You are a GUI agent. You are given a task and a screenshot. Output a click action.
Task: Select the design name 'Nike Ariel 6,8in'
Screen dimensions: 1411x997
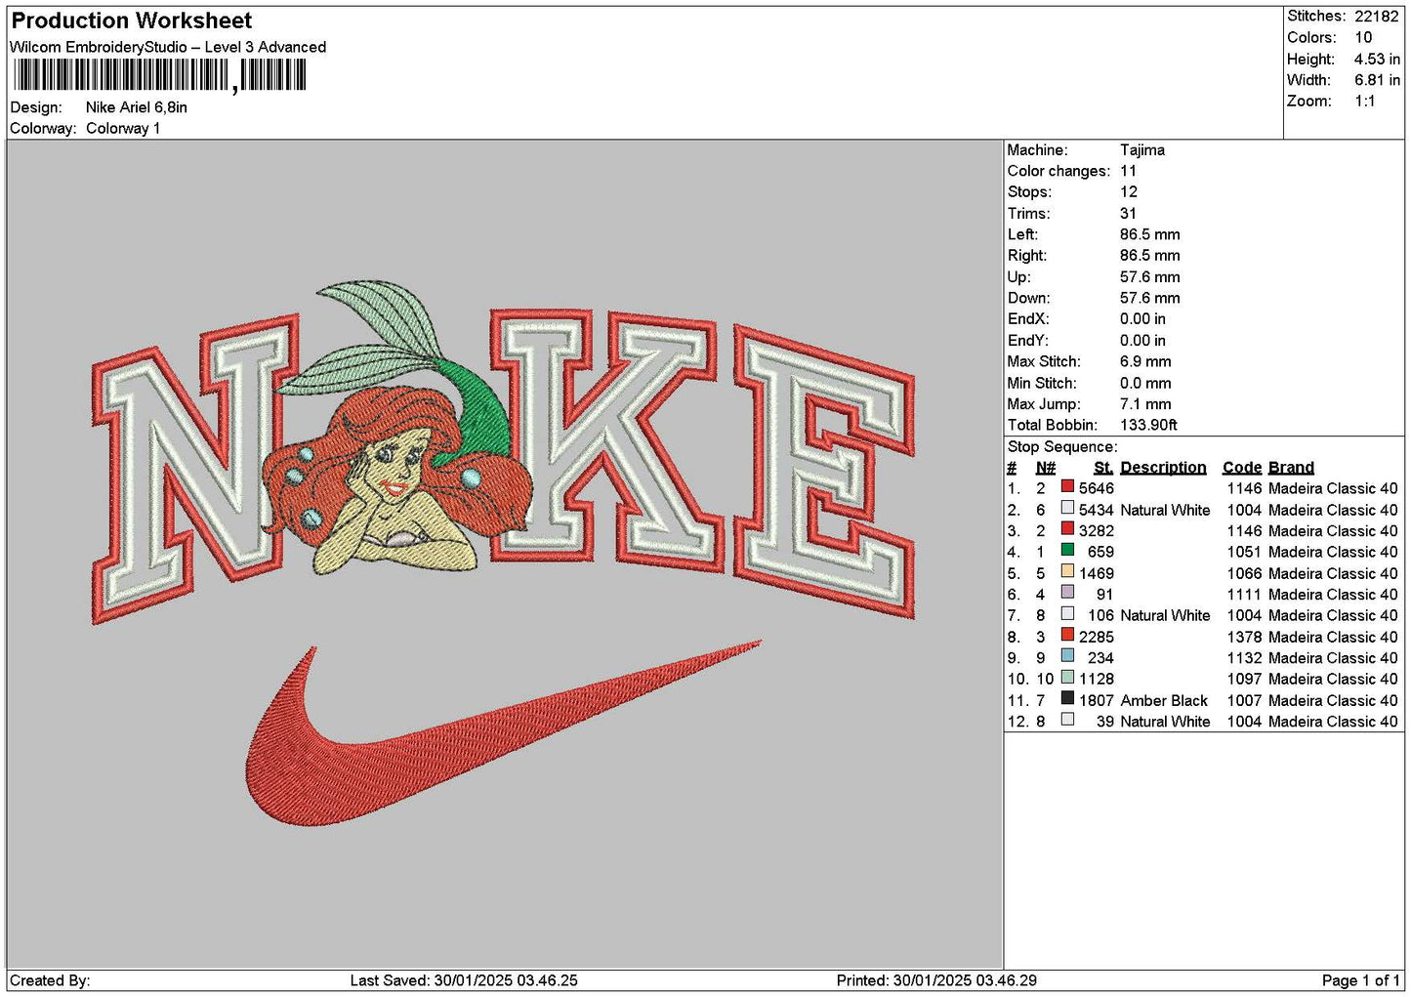click(x=137, y=107)
